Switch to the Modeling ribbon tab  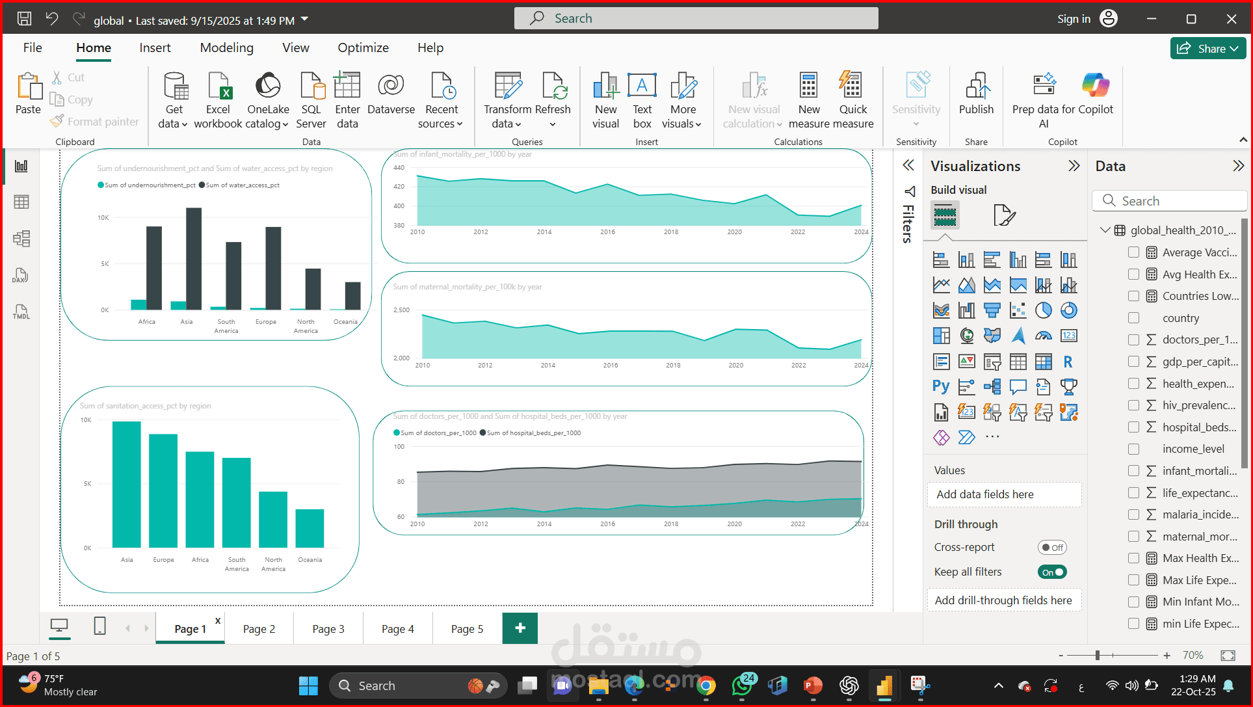[226, 47]
